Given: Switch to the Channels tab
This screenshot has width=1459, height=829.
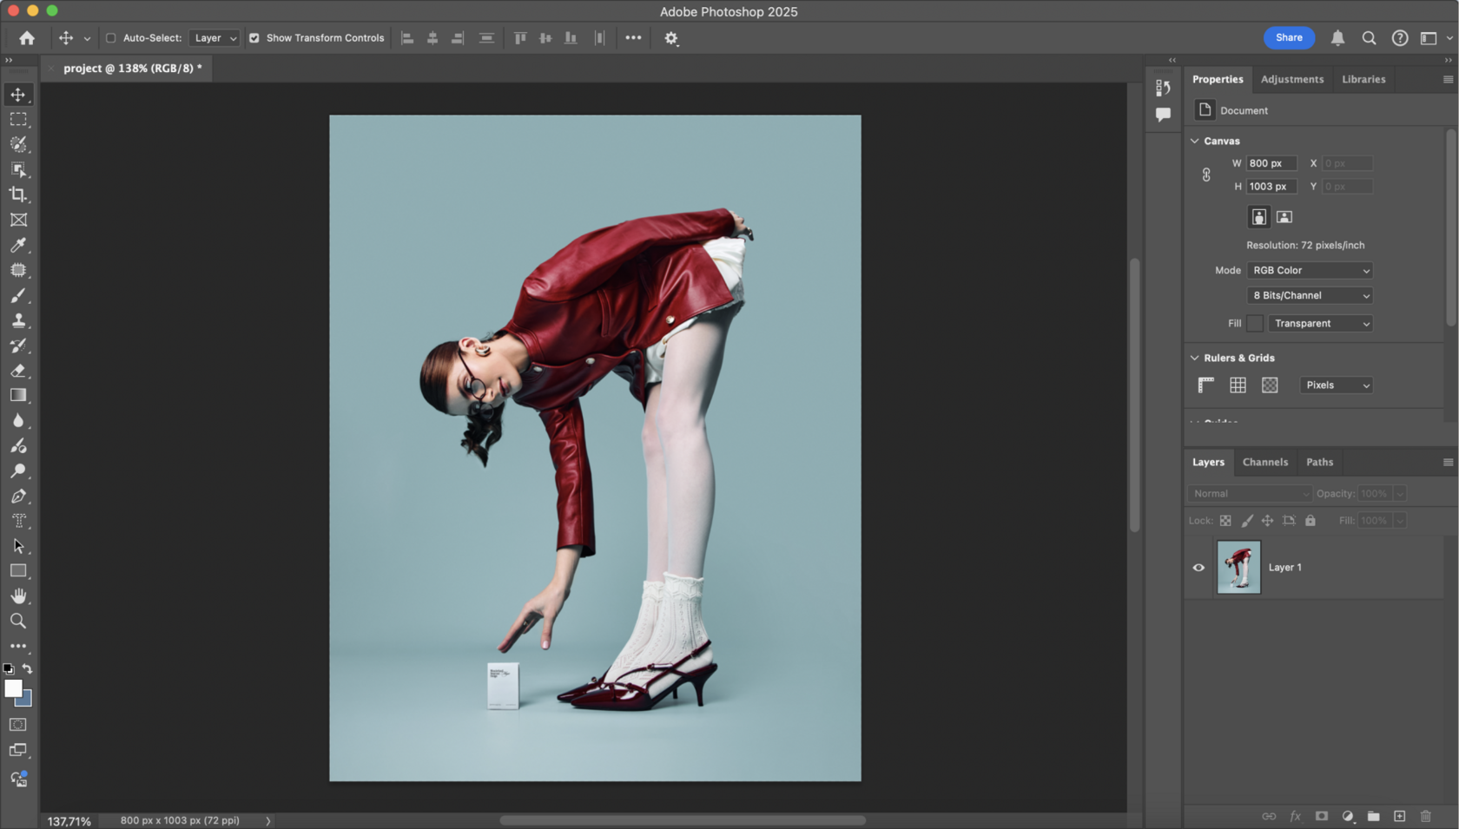Looking at the screenshot, I should click(x=1264, y=463).
